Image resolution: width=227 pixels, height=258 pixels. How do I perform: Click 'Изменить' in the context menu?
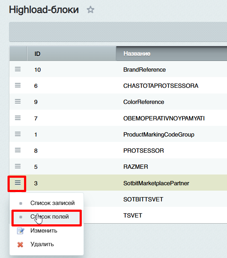[x=44, y=230]
